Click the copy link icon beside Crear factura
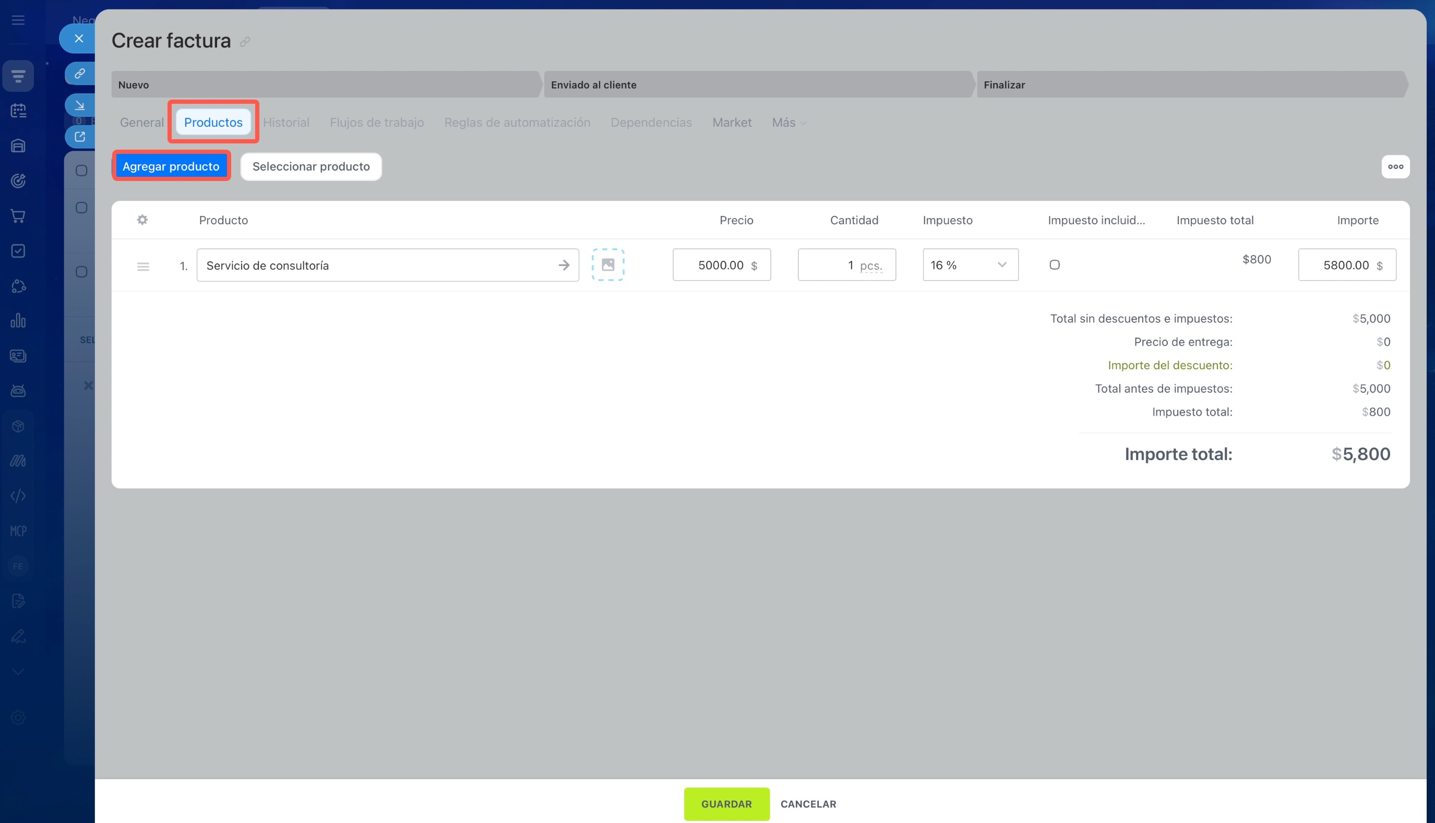Viewport: 1435px width, 823px height. click(x=245, y=42)
